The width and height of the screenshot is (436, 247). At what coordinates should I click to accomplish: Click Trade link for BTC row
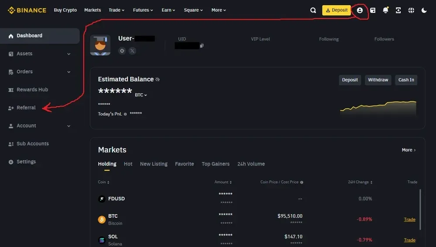(409, 220)
